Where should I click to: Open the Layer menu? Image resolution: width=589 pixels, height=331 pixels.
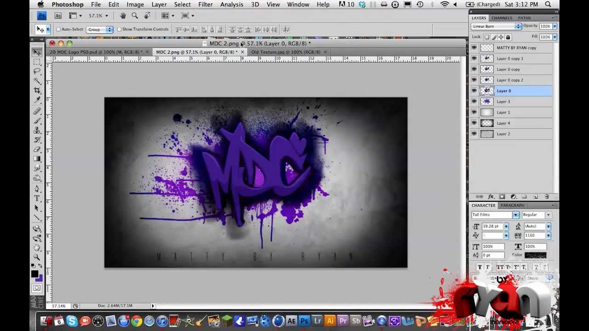tap(159, 5)
